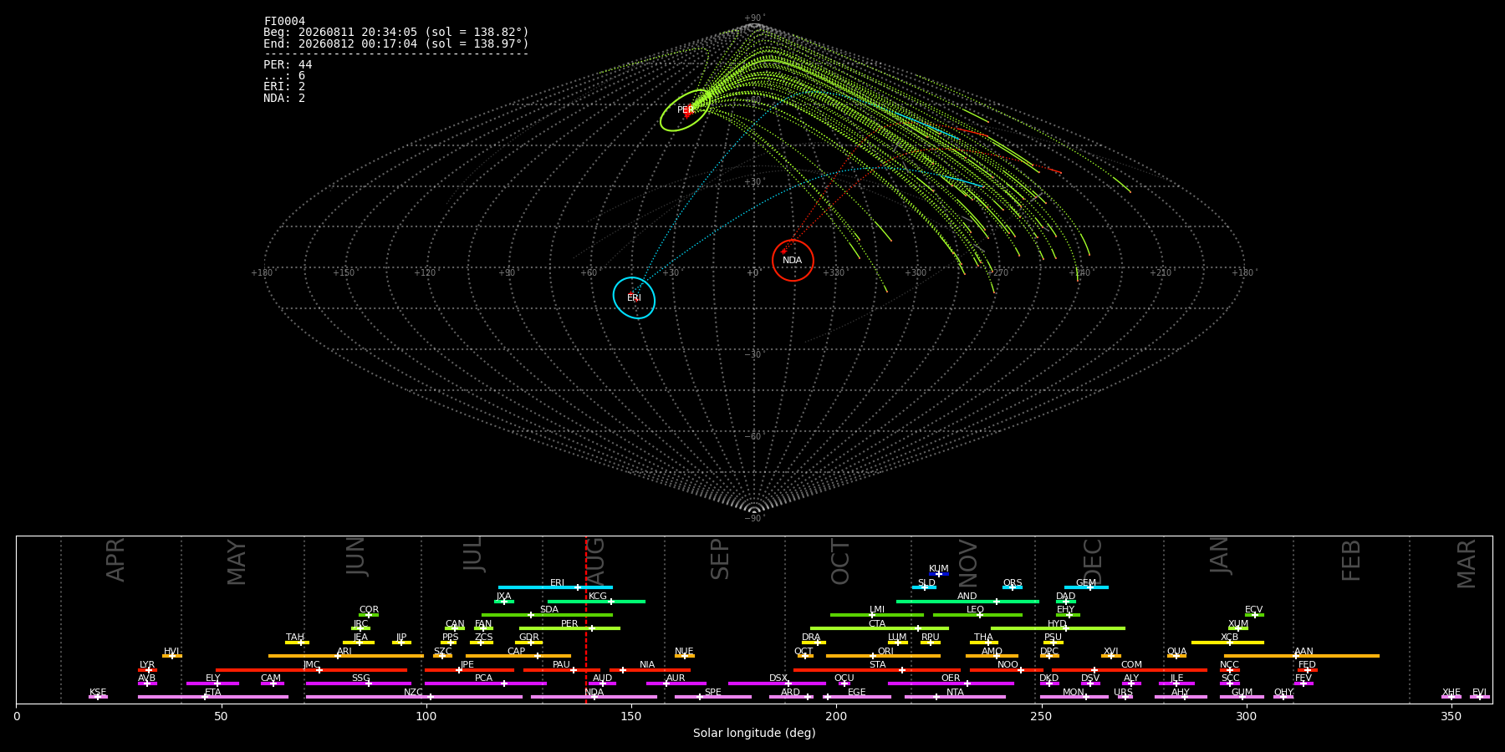Click the LEO shower bar in November
The height and width of the screenshot is (752, 1505).
pyautogui.click(x=977, y=615)
